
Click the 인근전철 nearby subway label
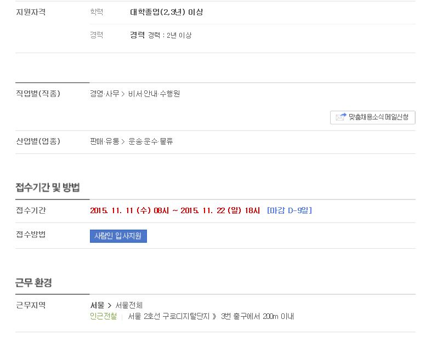[x=103, y=316]
